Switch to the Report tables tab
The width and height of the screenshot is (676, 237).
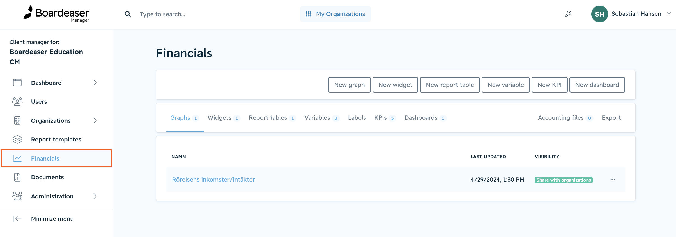(x=272, y=118)
